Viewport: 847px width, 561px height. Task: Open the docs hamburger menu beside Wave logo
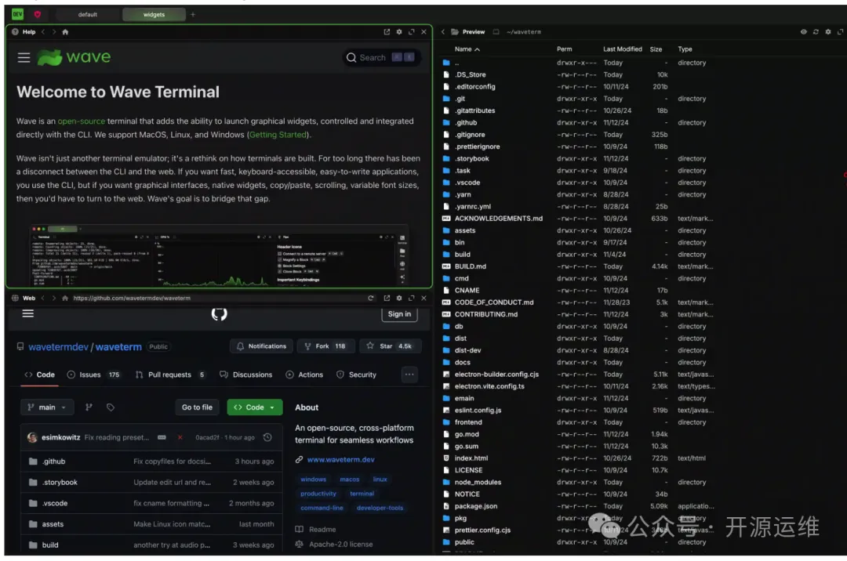click(24, 57)
